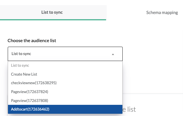Click the List to sync combo box

(x=65, y=54)
